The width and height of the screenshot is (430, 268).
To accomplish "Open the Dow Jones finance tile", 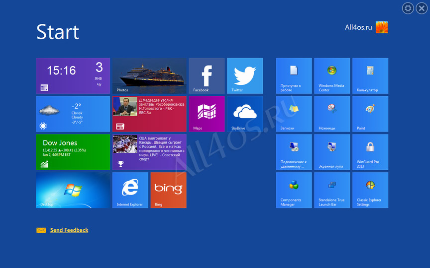I will [73, 152].
